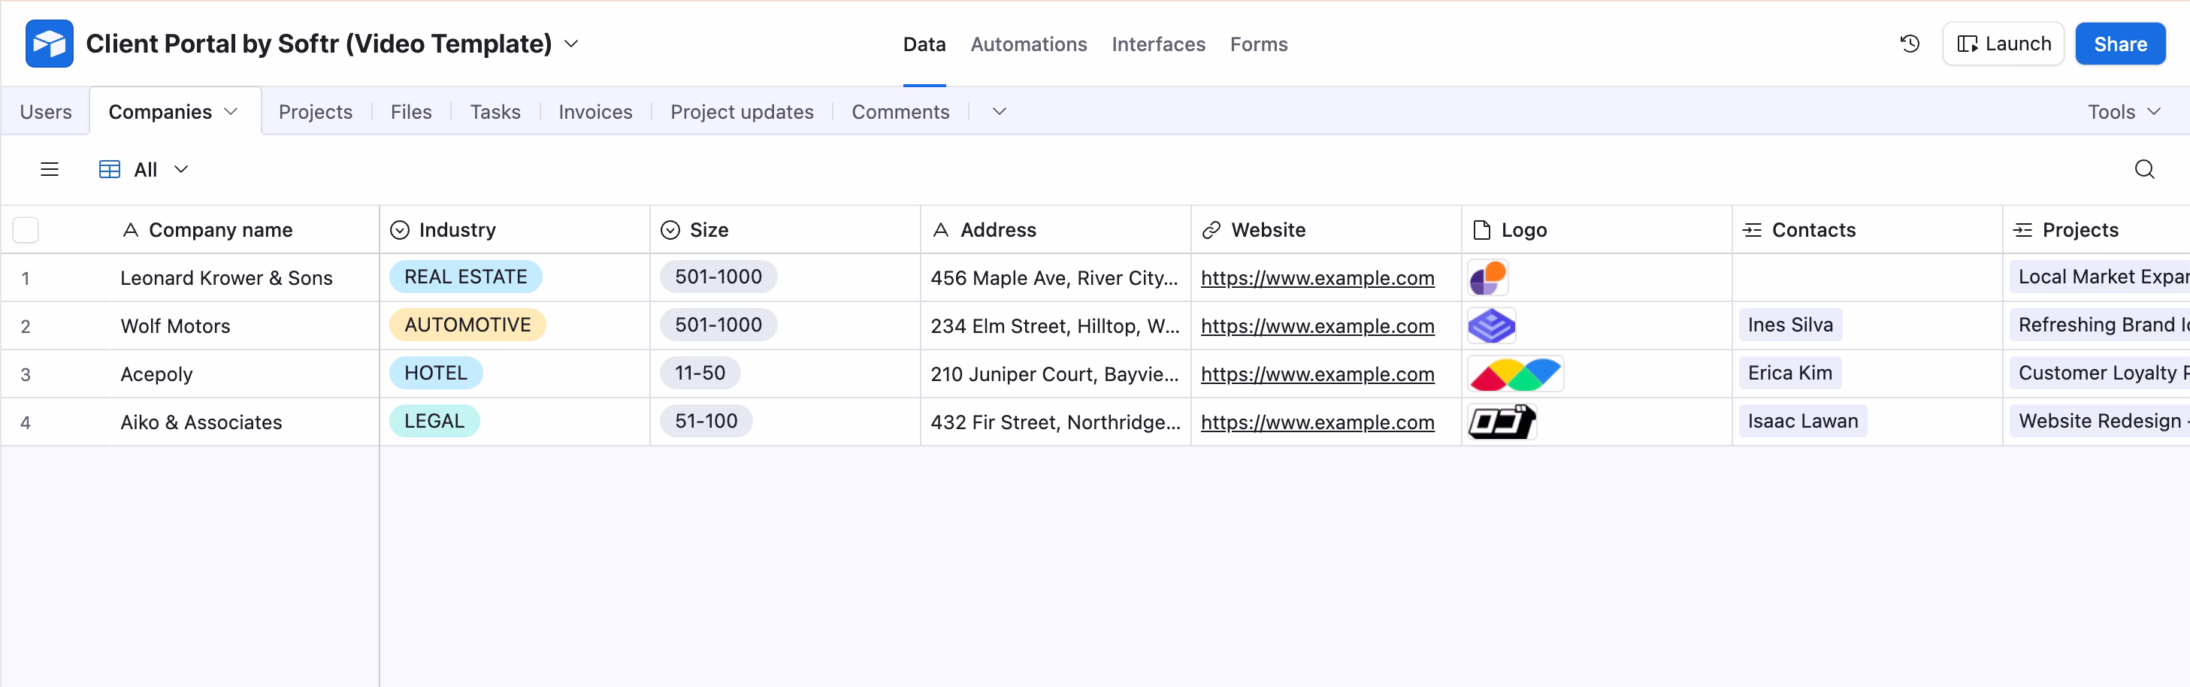Expand the hidden tables chevron after Comments

pos(998,111)
